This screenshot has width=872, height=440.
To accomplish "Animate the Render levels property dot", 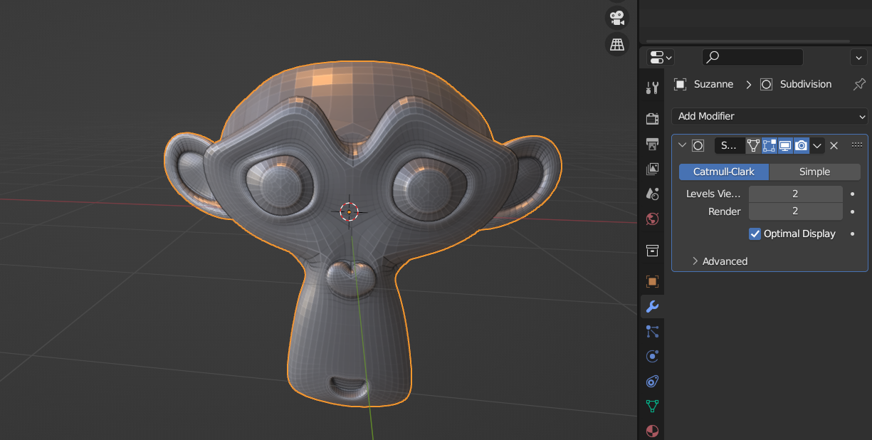I will [852, 211].
